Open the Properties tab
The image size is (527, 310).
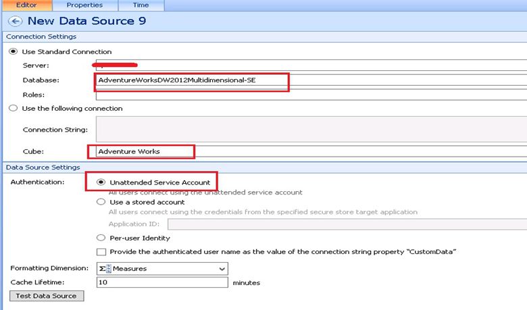[x=84, y=5]
